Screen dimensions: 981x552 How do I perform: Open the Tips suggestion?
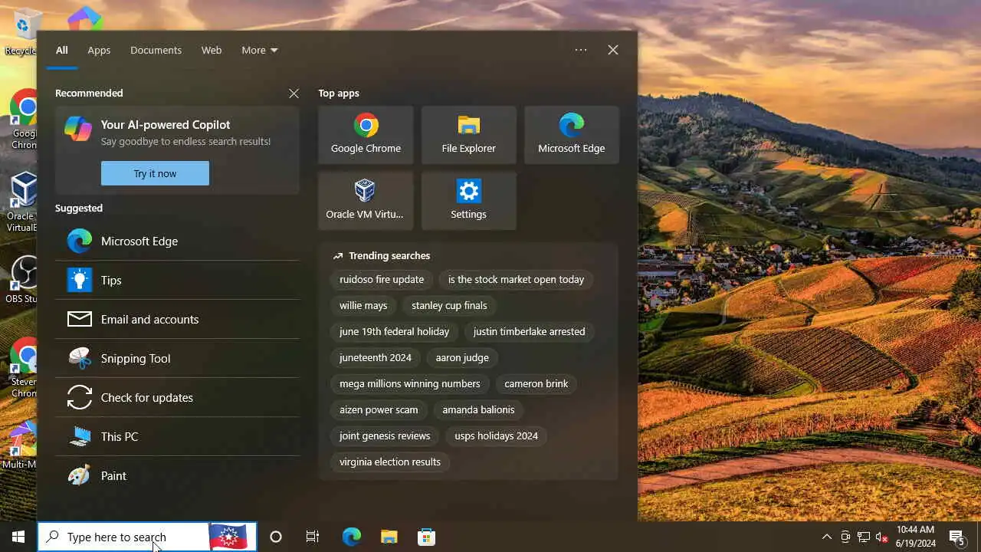point(177,280)
